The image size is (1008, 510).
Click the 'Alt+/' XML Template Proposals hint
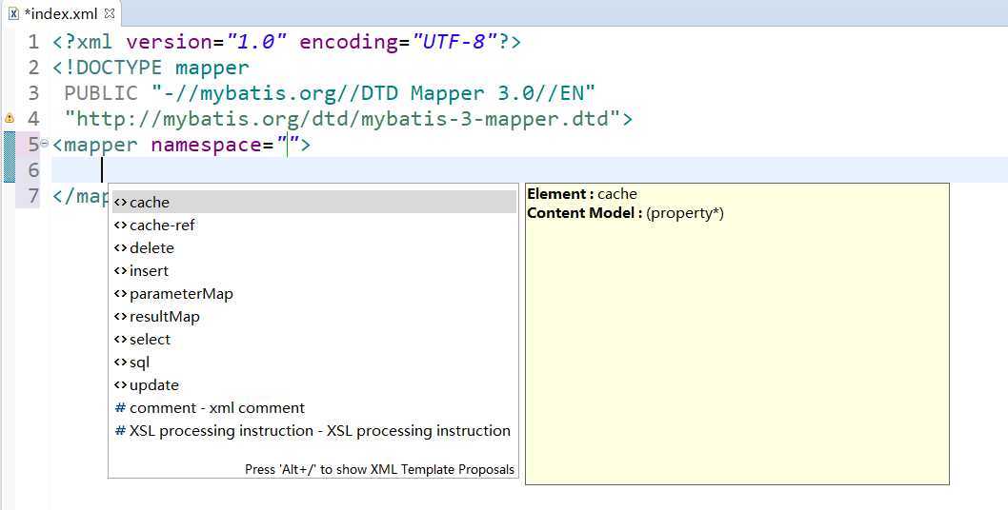click(379, 469)
